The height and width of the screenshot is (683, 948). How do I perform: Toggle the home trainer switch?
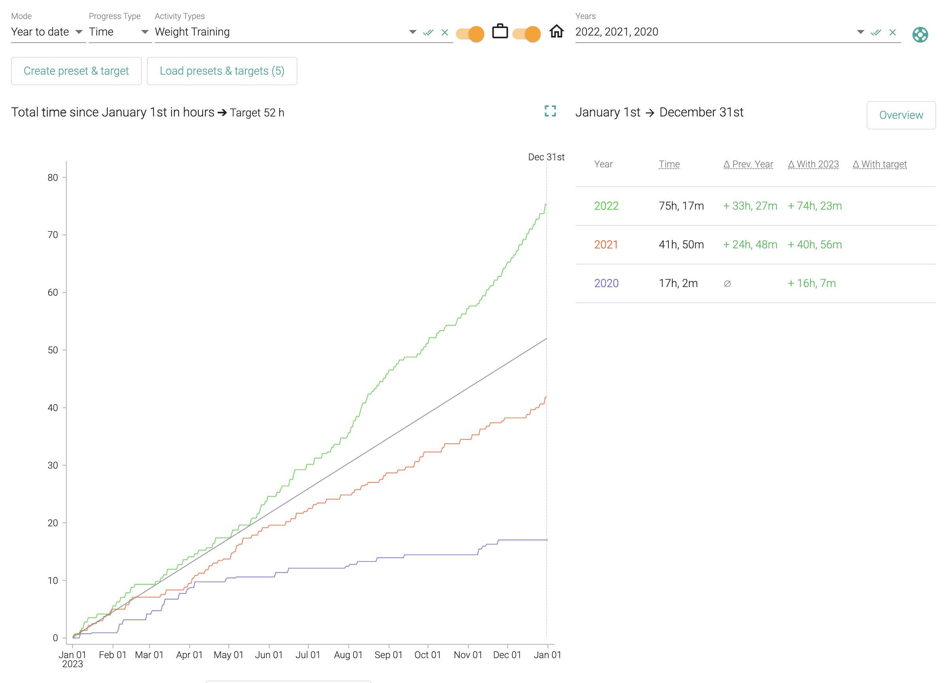click(527, 34)
